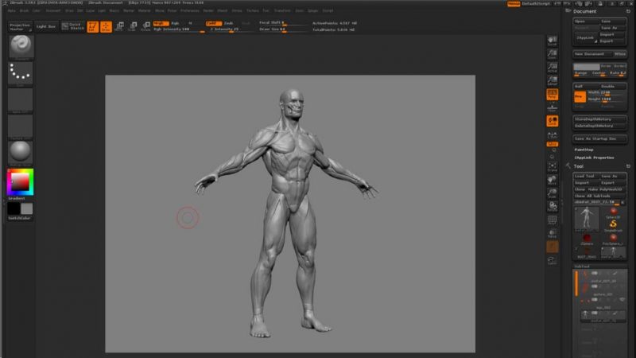The image size is (636, 358).
Task: Select the material sphere thumbnail
Action: coord(21,151)
